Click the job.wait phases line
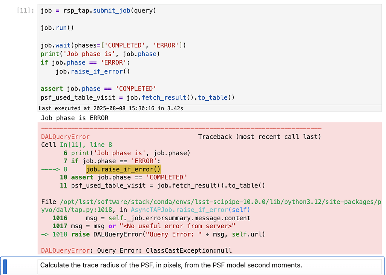Viewport: 386px width, 275px height. (x=109, y=45)
